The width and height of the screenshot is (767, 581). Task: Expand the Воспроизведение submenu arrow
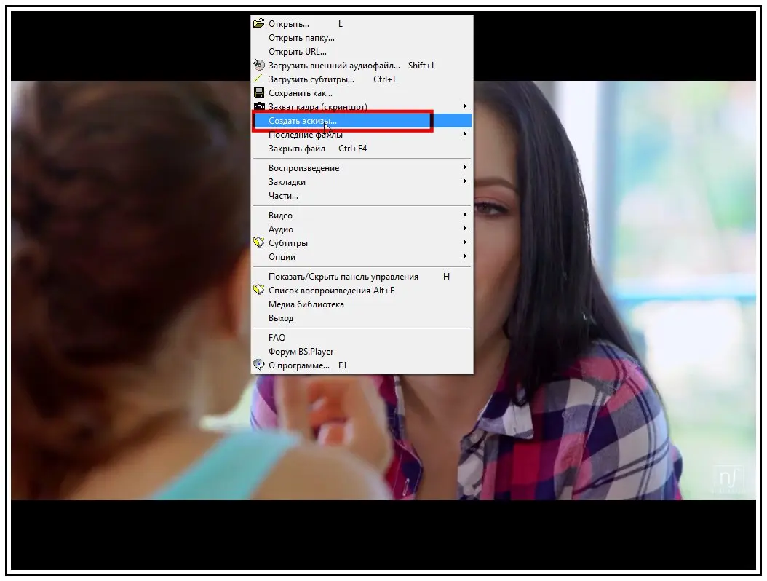click(465, 167)
